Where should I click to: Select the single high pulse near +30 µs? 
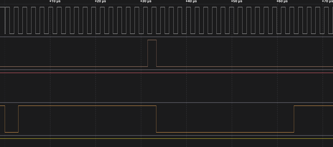[152, 53]
